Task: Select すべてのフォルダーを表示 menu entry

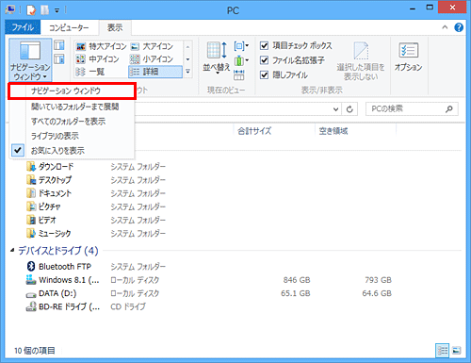Action: coord(73,122)
